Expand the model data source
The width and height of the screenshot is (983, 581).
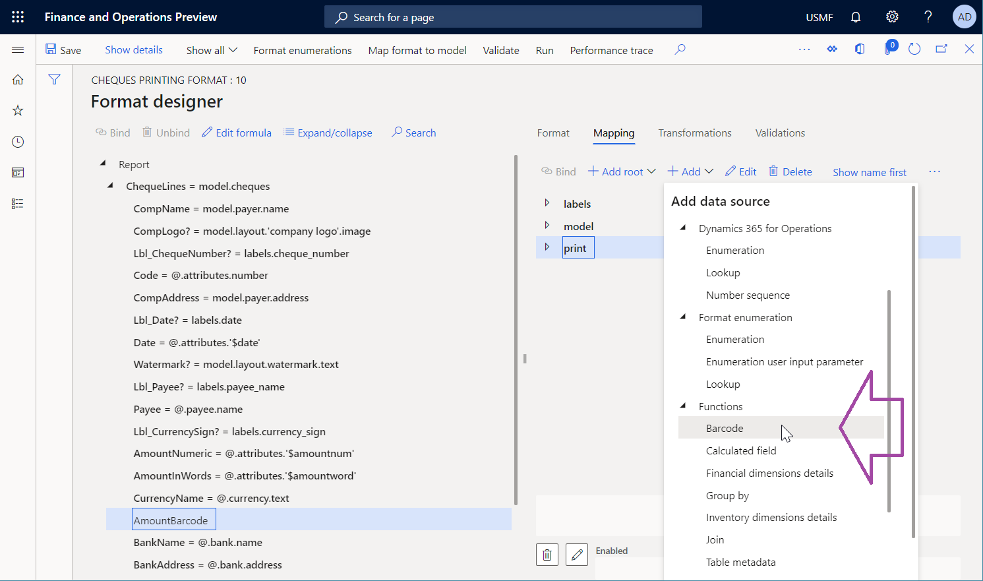click(x=547, y=226)
